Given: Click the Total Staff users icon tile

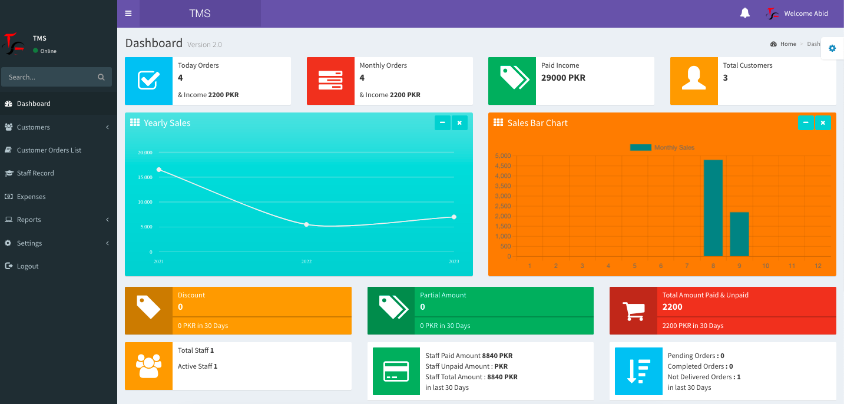Looking at the screenshot, I should click(x=148, y=366).
